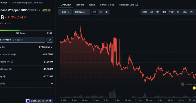This screenshot has height=103, width=196.
Task: Select the YTD time range
Action: pyautogui.click(x=171, y=12)
